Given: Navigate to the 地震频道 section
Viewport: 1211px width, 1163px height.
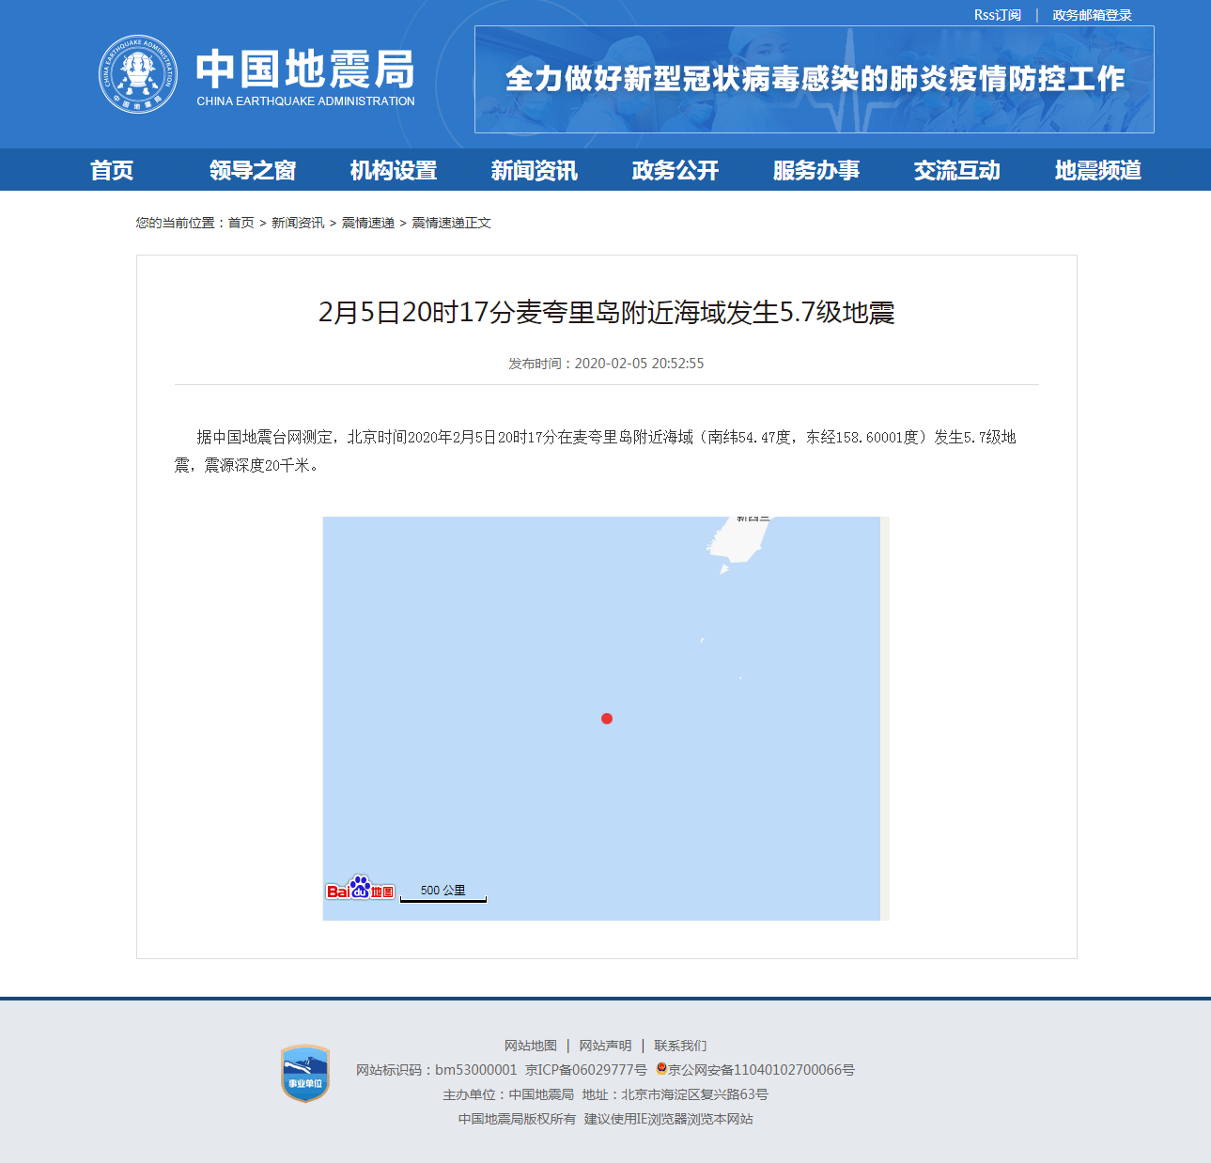Looking at the screenshot, I should (x=1098, y=170).
